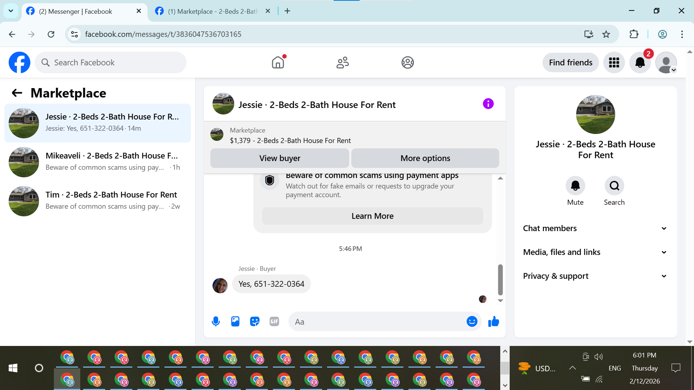Open a new browser tab

(x=287, y=11)
